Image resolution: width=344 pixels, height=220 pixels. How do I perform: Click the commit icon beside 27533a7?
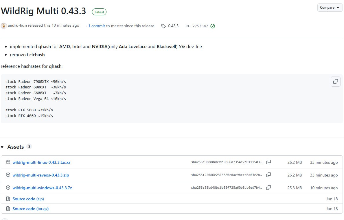pyautogui.click(x=187, y=26)
